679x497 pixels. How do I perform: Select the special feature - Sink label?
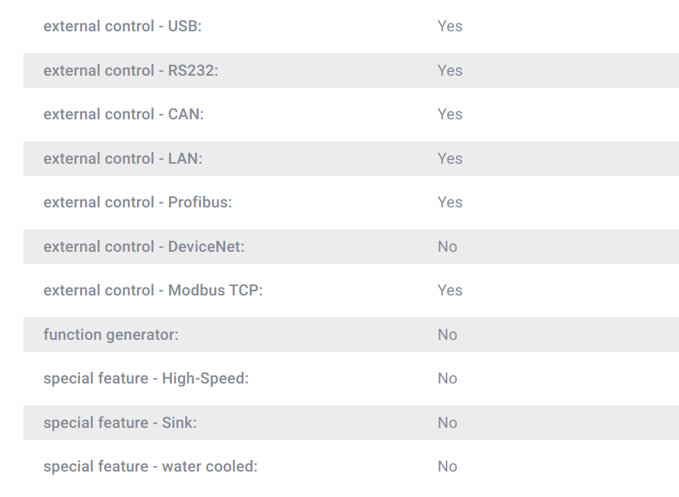(x=120, y=423)
